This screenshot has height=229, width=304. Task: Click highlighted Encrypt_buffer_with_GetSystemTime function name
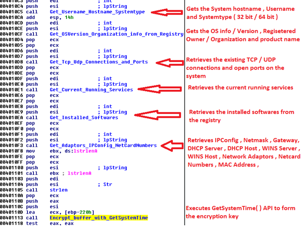click(x=99, y=218)
